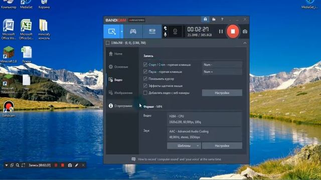Screen dimensions: 321x180
Task: Enable Добавлять видео с веб-камеры checkbox
Action: click(x=145, y=93)
